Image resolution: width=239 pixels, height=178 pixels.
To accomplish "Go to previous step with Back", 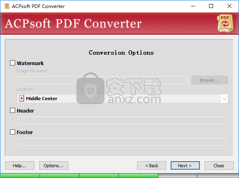I will [x=151, y=166].
